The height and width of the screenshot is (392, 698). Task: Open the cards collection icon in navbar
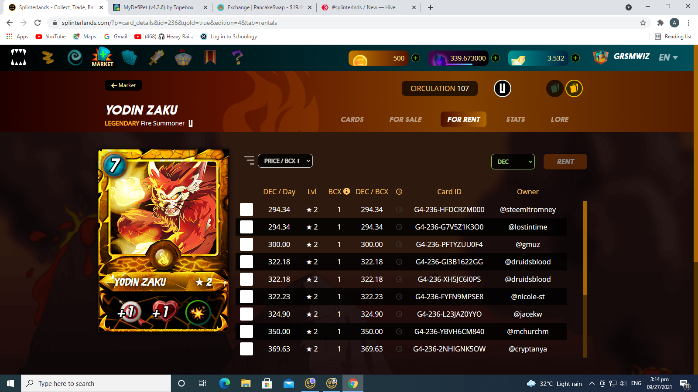pyautogui.click(x=129, y=57)
